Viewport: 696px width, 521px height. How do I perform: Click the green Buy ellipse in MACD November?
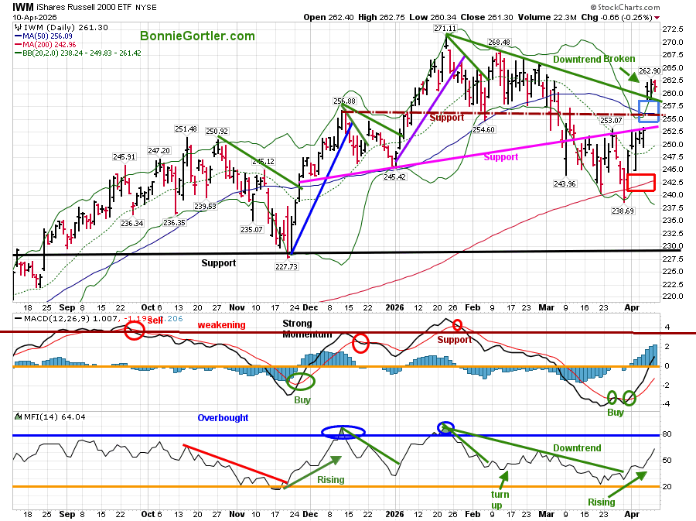300,381
